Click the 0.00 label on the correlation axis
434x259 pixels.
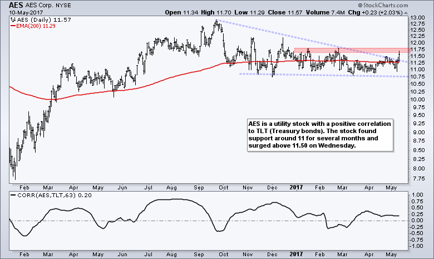pos(418,221)
